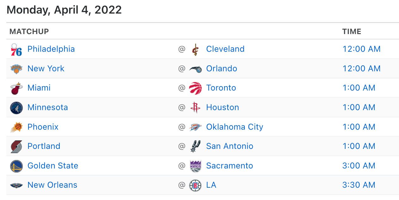Click the Sacramento Kings logo
Viewport: 399px width, 200px height.
click(195, 166)
